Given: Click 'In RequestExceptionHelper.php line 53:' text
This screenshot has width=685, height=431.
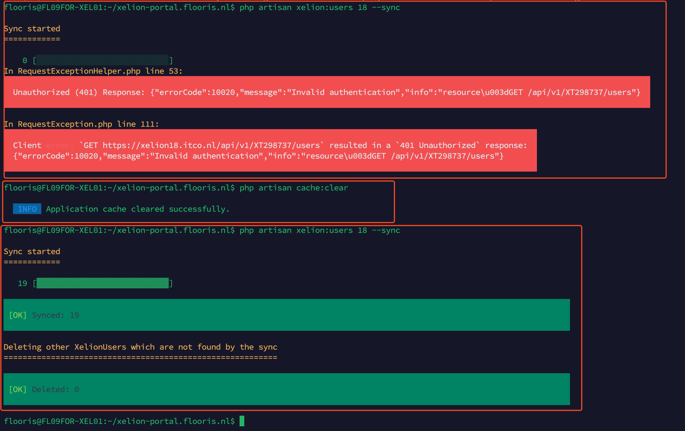Looking at the screenshot, I should pyautogui.click(x=93, y=71).
